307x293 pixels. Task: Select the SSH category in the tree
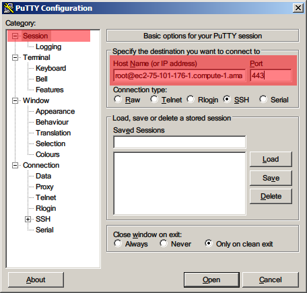pyautogui.click(x=43, y=219)
